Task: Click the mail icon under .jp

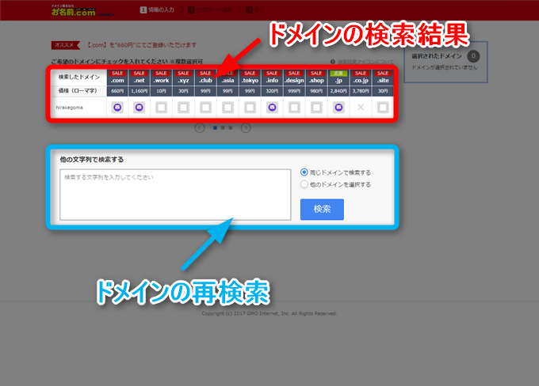Action: [338, 108]
